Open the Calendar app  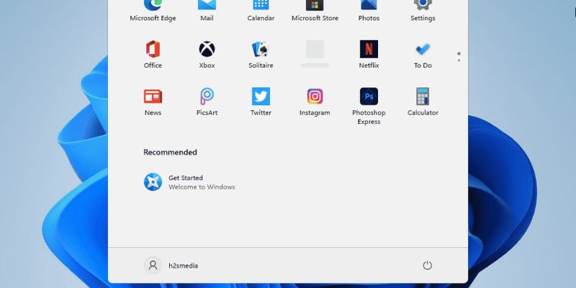pos(261,11)
